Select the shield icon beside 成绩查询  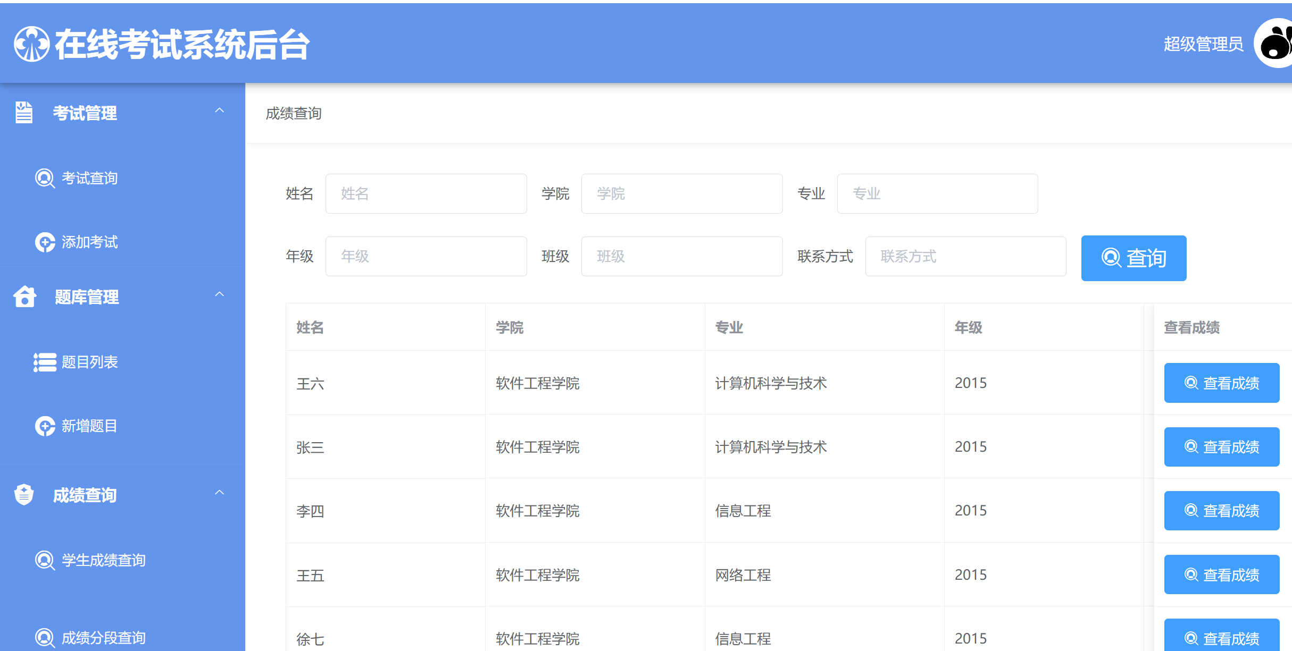[x=24, y=494]
